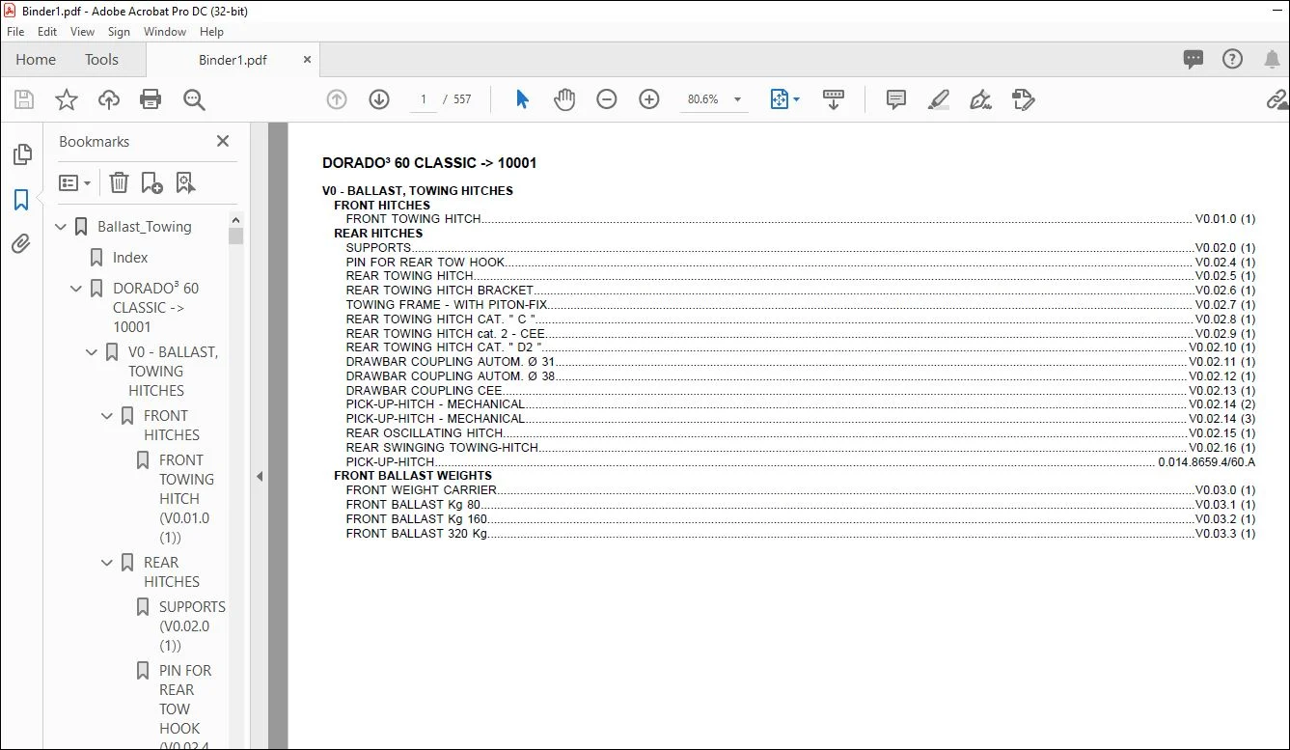
Task: Click DRAWBAR COUPLING CEE entry
Action: (x=800, y=391)
